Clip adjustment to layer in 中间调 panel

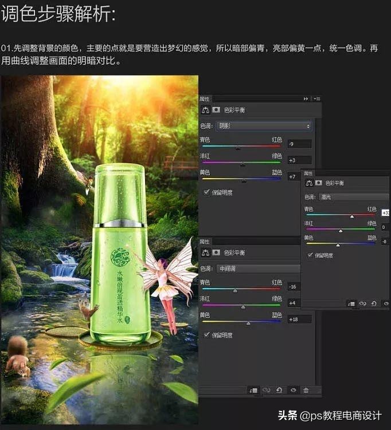click(254, 390)
